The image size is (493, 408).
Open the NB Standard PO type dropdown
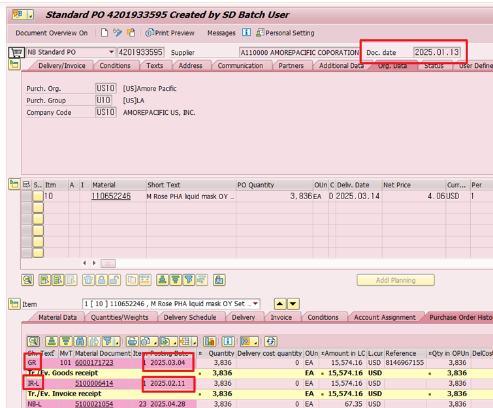pyautogui.click(x=111, y=52)
